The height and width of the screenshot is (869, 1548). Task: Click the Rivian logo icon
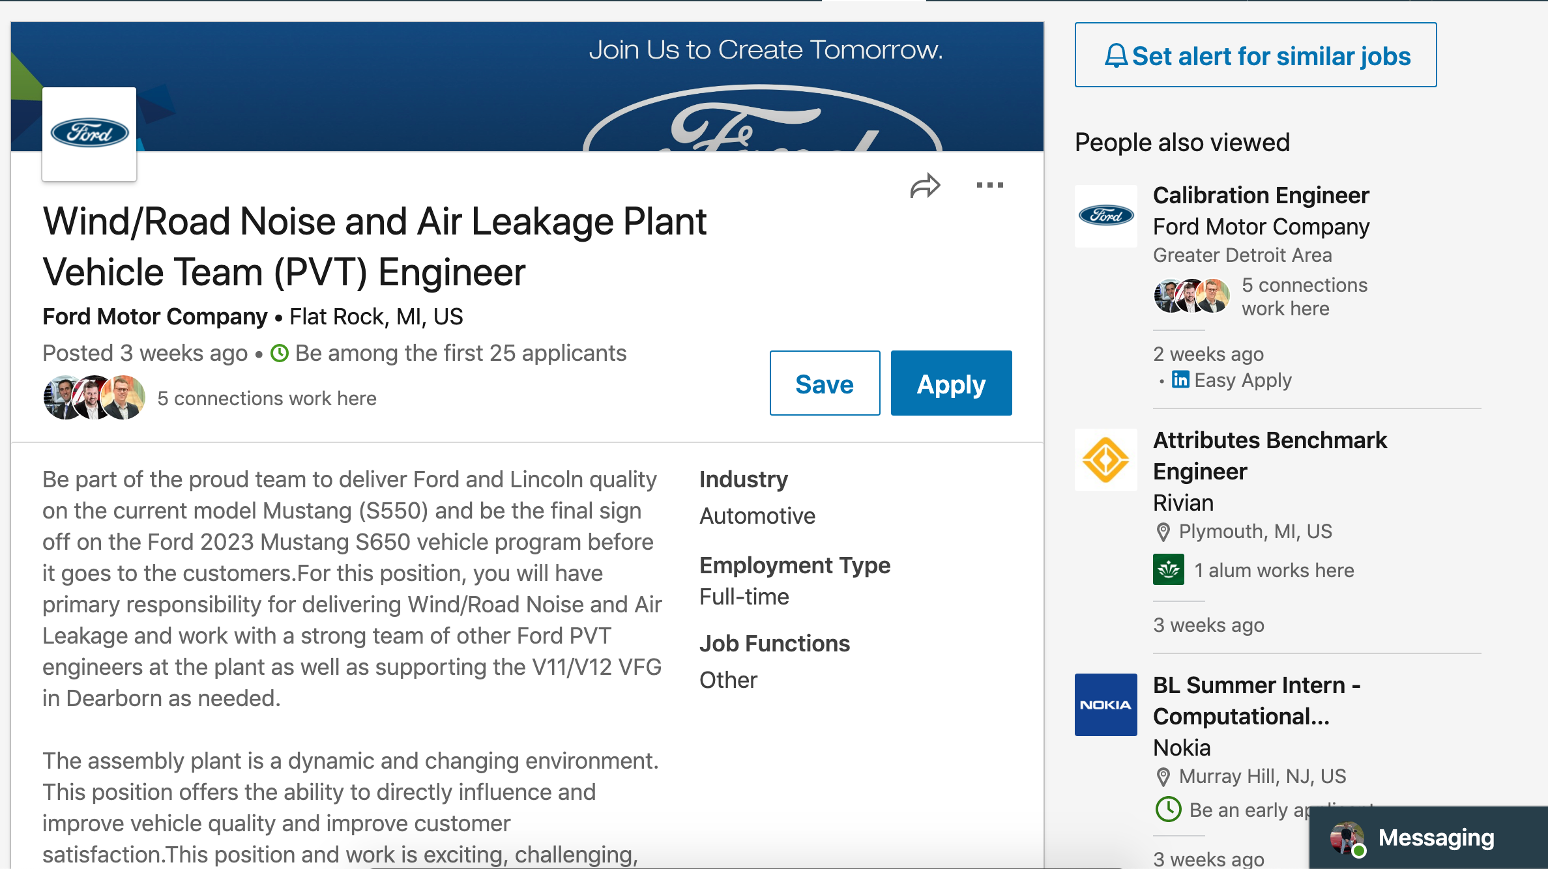click(x=1105, y=460)
